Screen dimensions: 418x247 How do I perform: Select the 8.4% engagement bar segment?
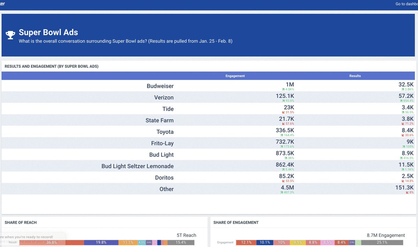(342, 242)
